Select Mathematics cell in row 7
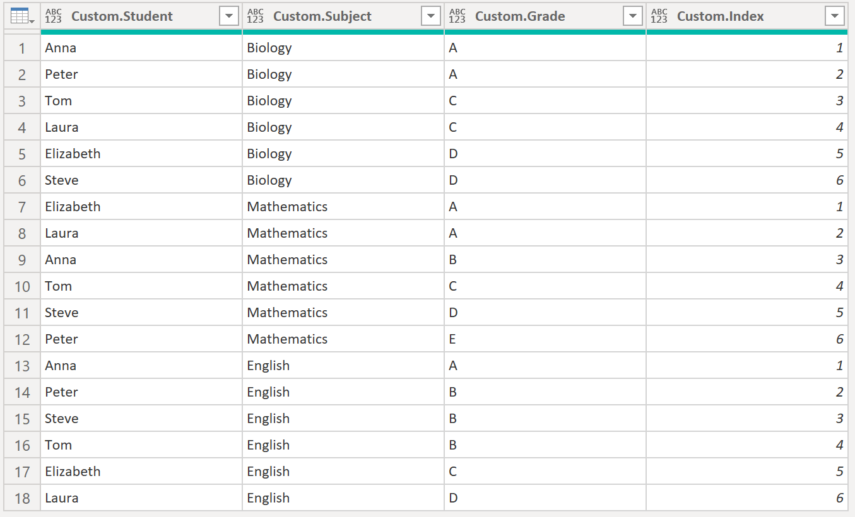855x517 pixels. [287, 207]
